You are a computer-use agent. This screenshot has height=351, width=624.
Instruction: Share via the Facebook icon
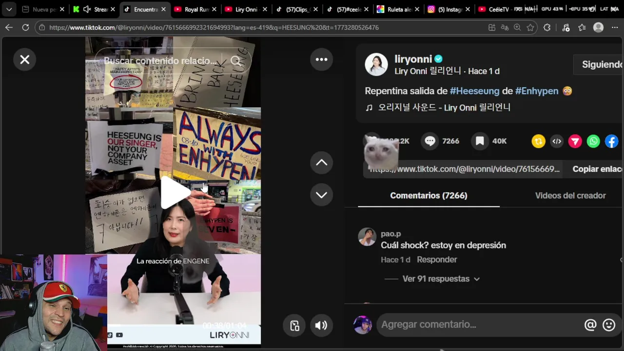tap(612, 141)
